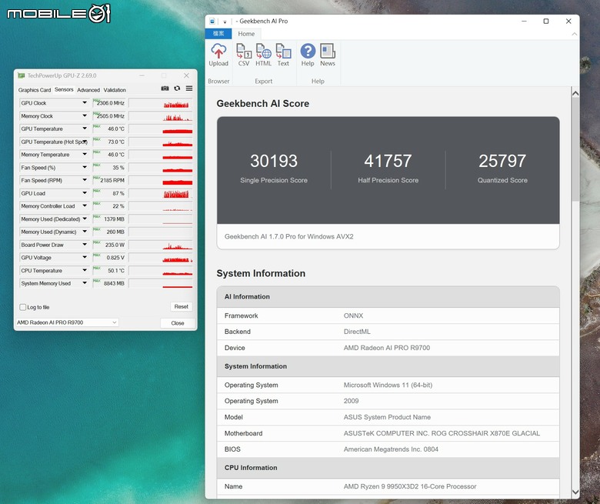The height and width of the screenshot is (504, 600).
Task: Open the Memory Controller Load sensor dropdown
Action: pyautogui.click(x=85, y=206)
